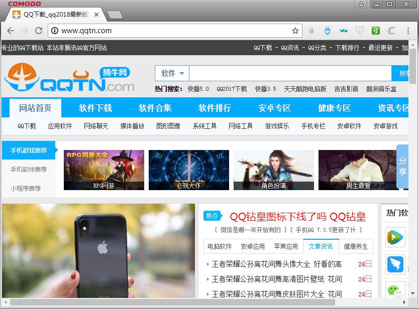Click inside the site search input field
The image size is (419, 309).
(x=290, y=73)
